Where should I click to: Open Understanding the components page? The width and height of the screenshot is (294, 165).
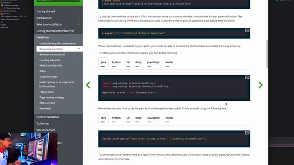pos(58,44)
